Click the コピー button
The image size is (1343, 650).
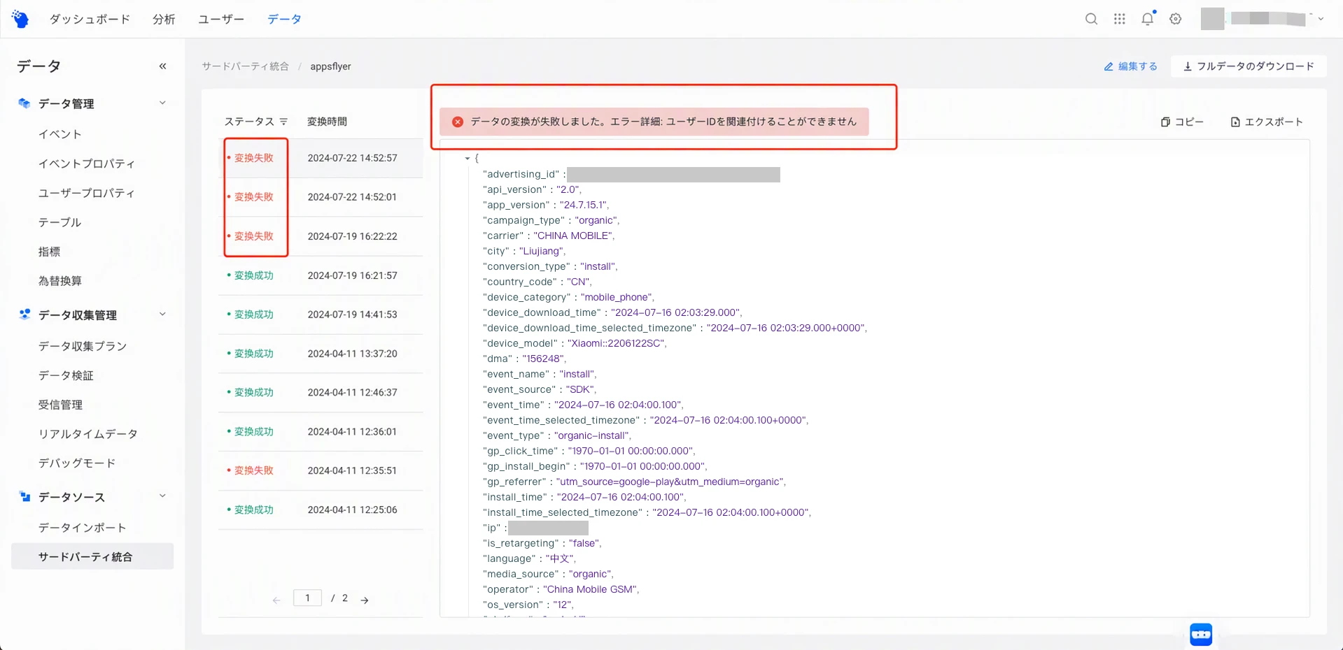(1183, 122)
